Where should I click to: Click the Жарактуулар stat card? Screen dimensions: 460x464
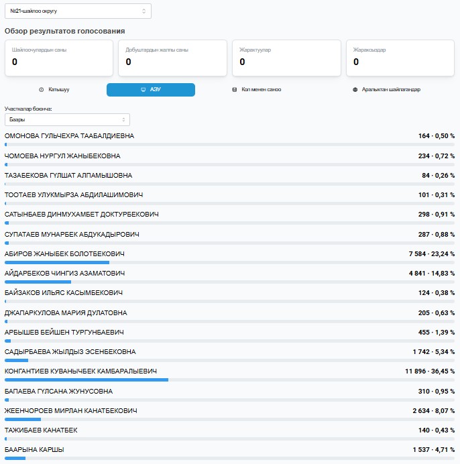pos(286,57)
